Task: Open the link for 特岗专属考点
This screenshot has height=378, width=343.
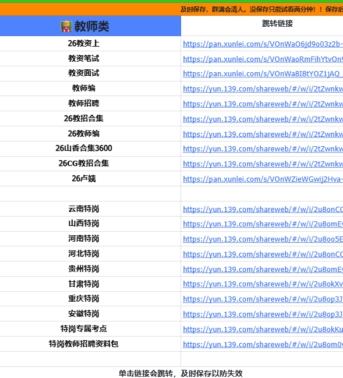Action: click(x=263, y=329)
